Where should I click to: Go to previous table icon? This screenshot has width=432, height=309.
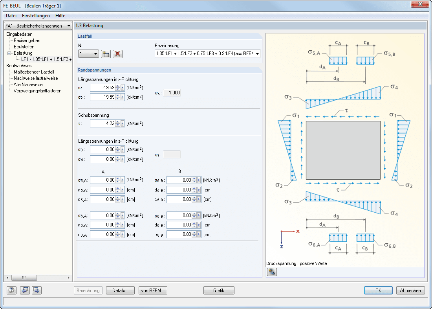25,290
